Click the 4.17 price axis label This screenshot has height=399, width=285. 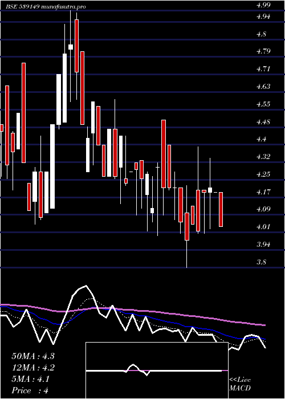263,192
